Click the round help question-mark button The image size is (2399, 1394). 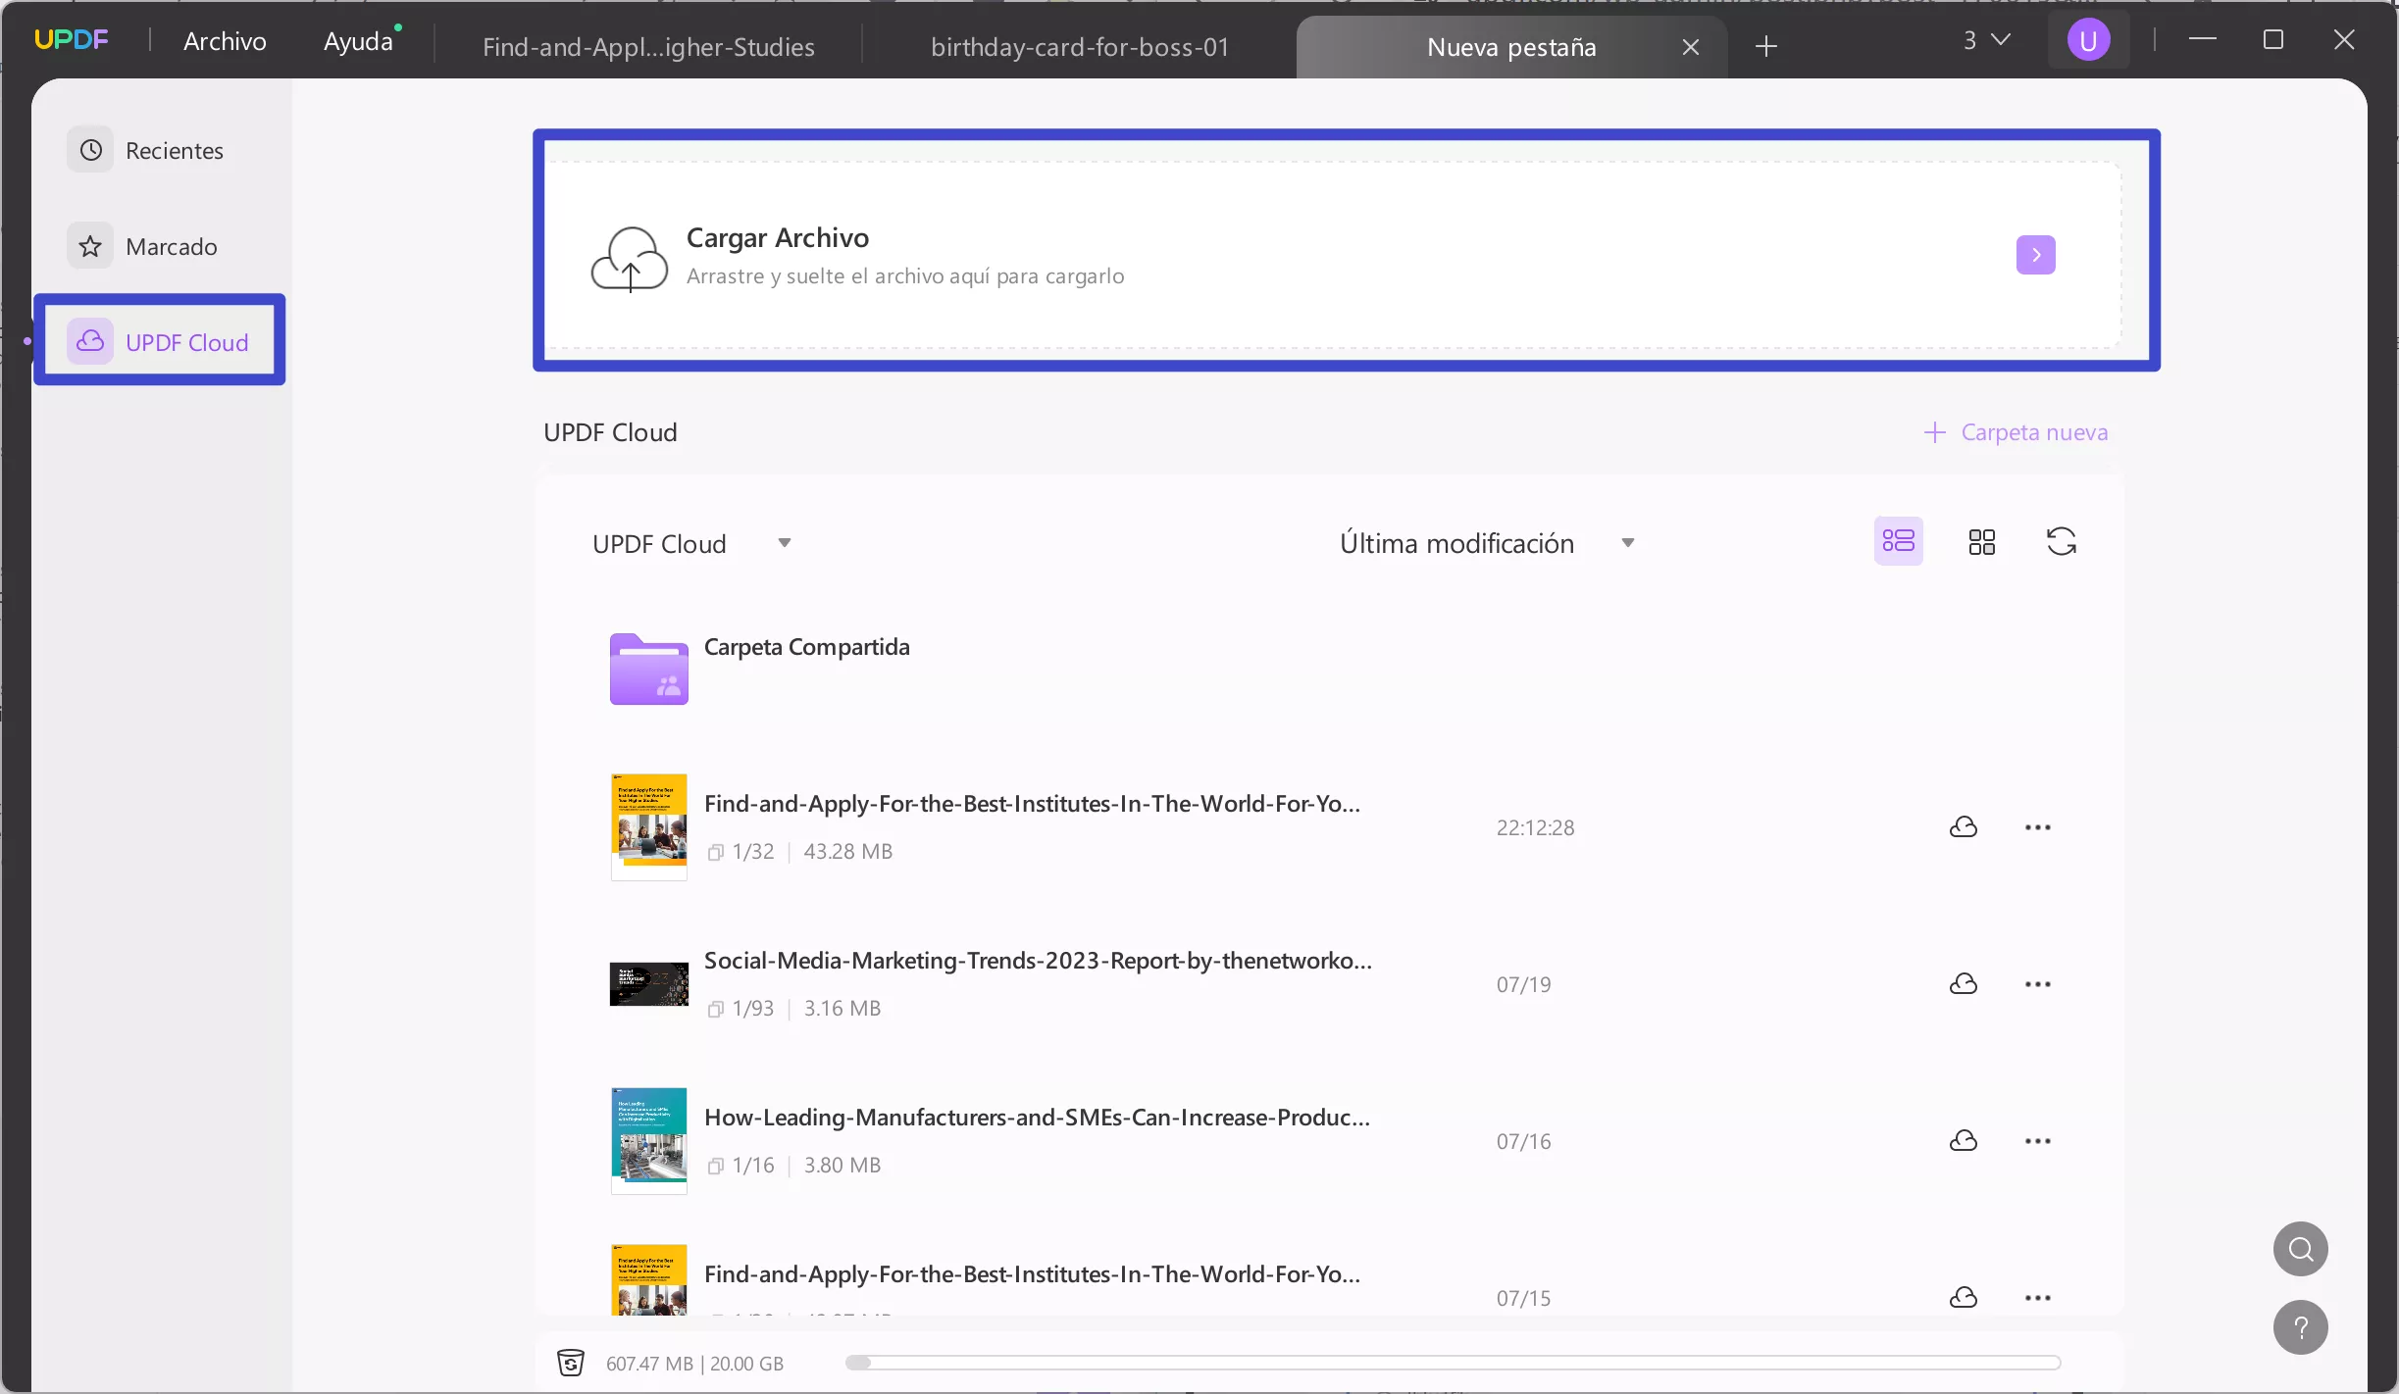tap(2301, 1327)
